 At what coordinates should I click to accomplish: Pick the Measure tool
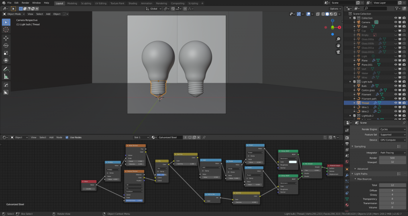click(x=6, y=77)
